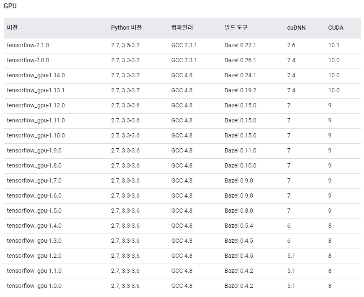This screenshot has height=297, width=364.
Task: Click Bazel 0.4.5 in tensorflow_gpu-1.3.0 row
Action: coord(238,241)
